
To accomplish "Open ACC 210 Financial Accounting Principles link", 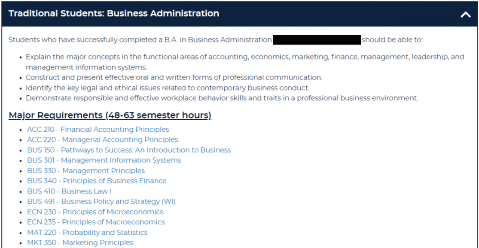I will coord(98,129).
